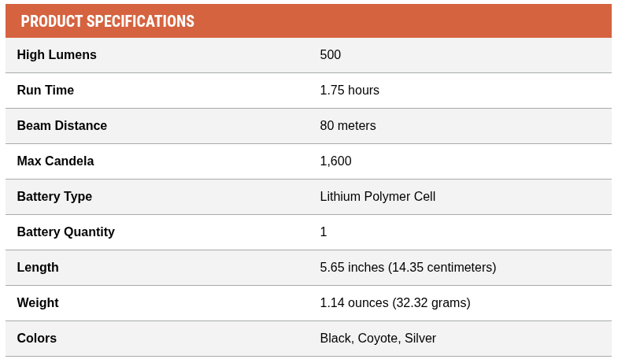
Task: Select the Beam Distance label
Action: [62, 126]
